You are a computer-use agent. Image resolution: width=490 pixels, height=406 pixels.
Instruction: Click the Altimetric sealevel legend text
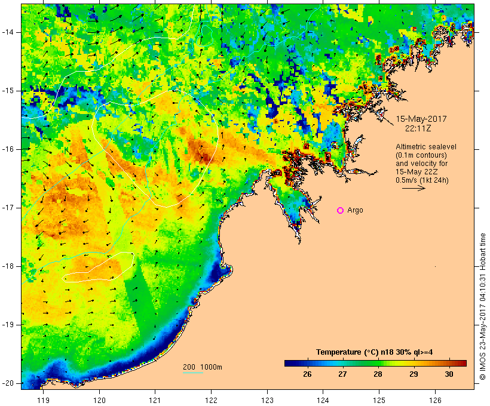point(426,147)
